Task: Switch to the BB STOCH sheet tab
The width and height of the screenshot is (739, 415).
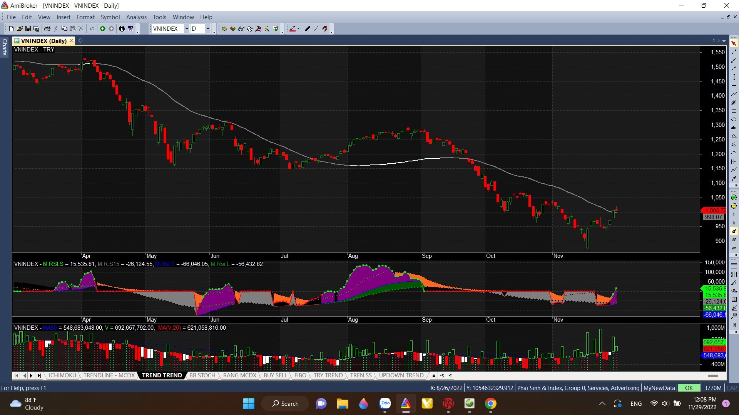Action: click(202, 375)
